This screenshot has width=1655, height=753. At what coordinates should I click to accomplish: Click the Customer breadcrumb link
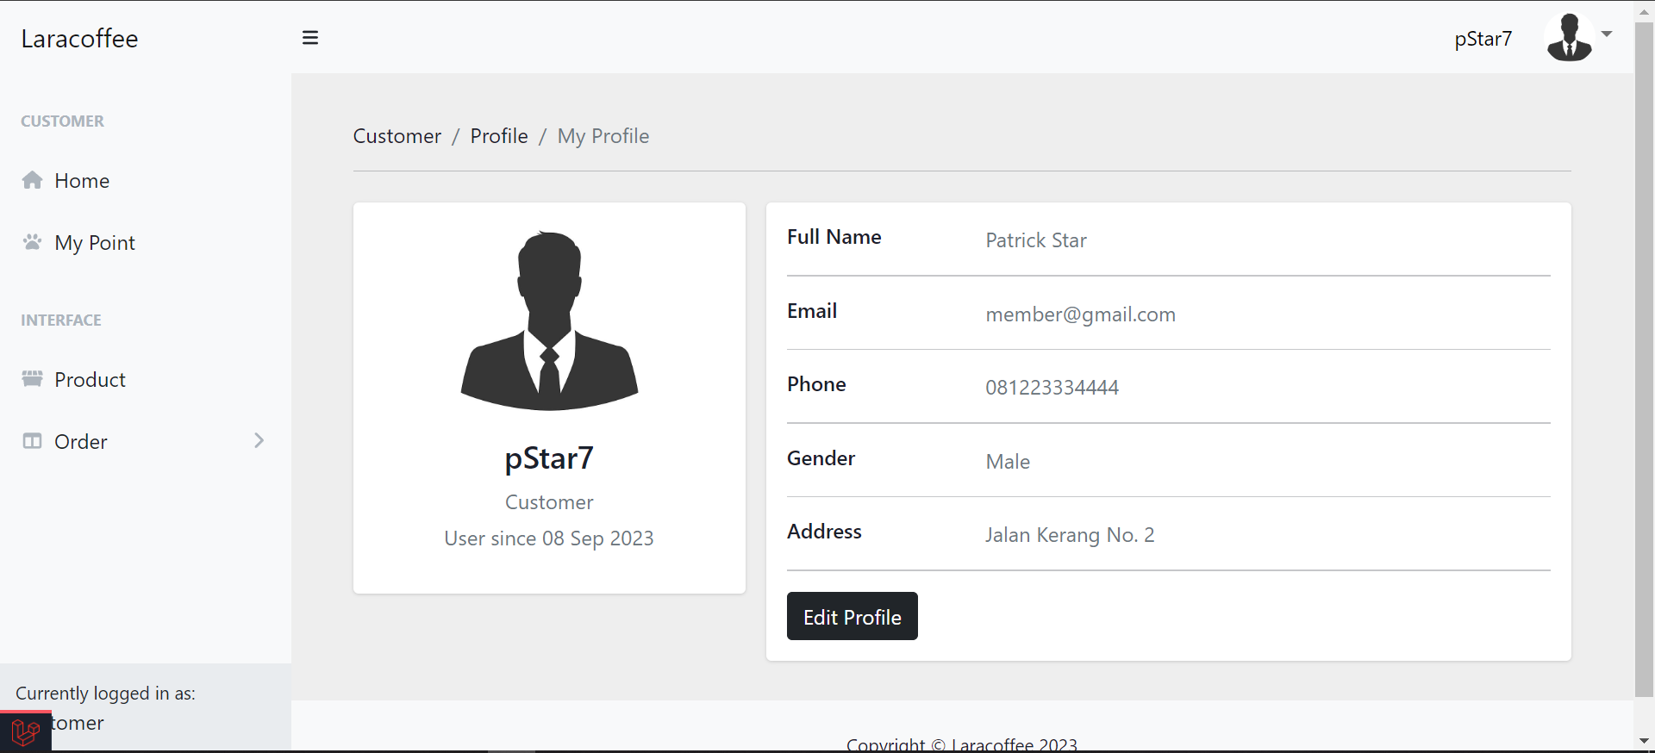tap(397, 136)
